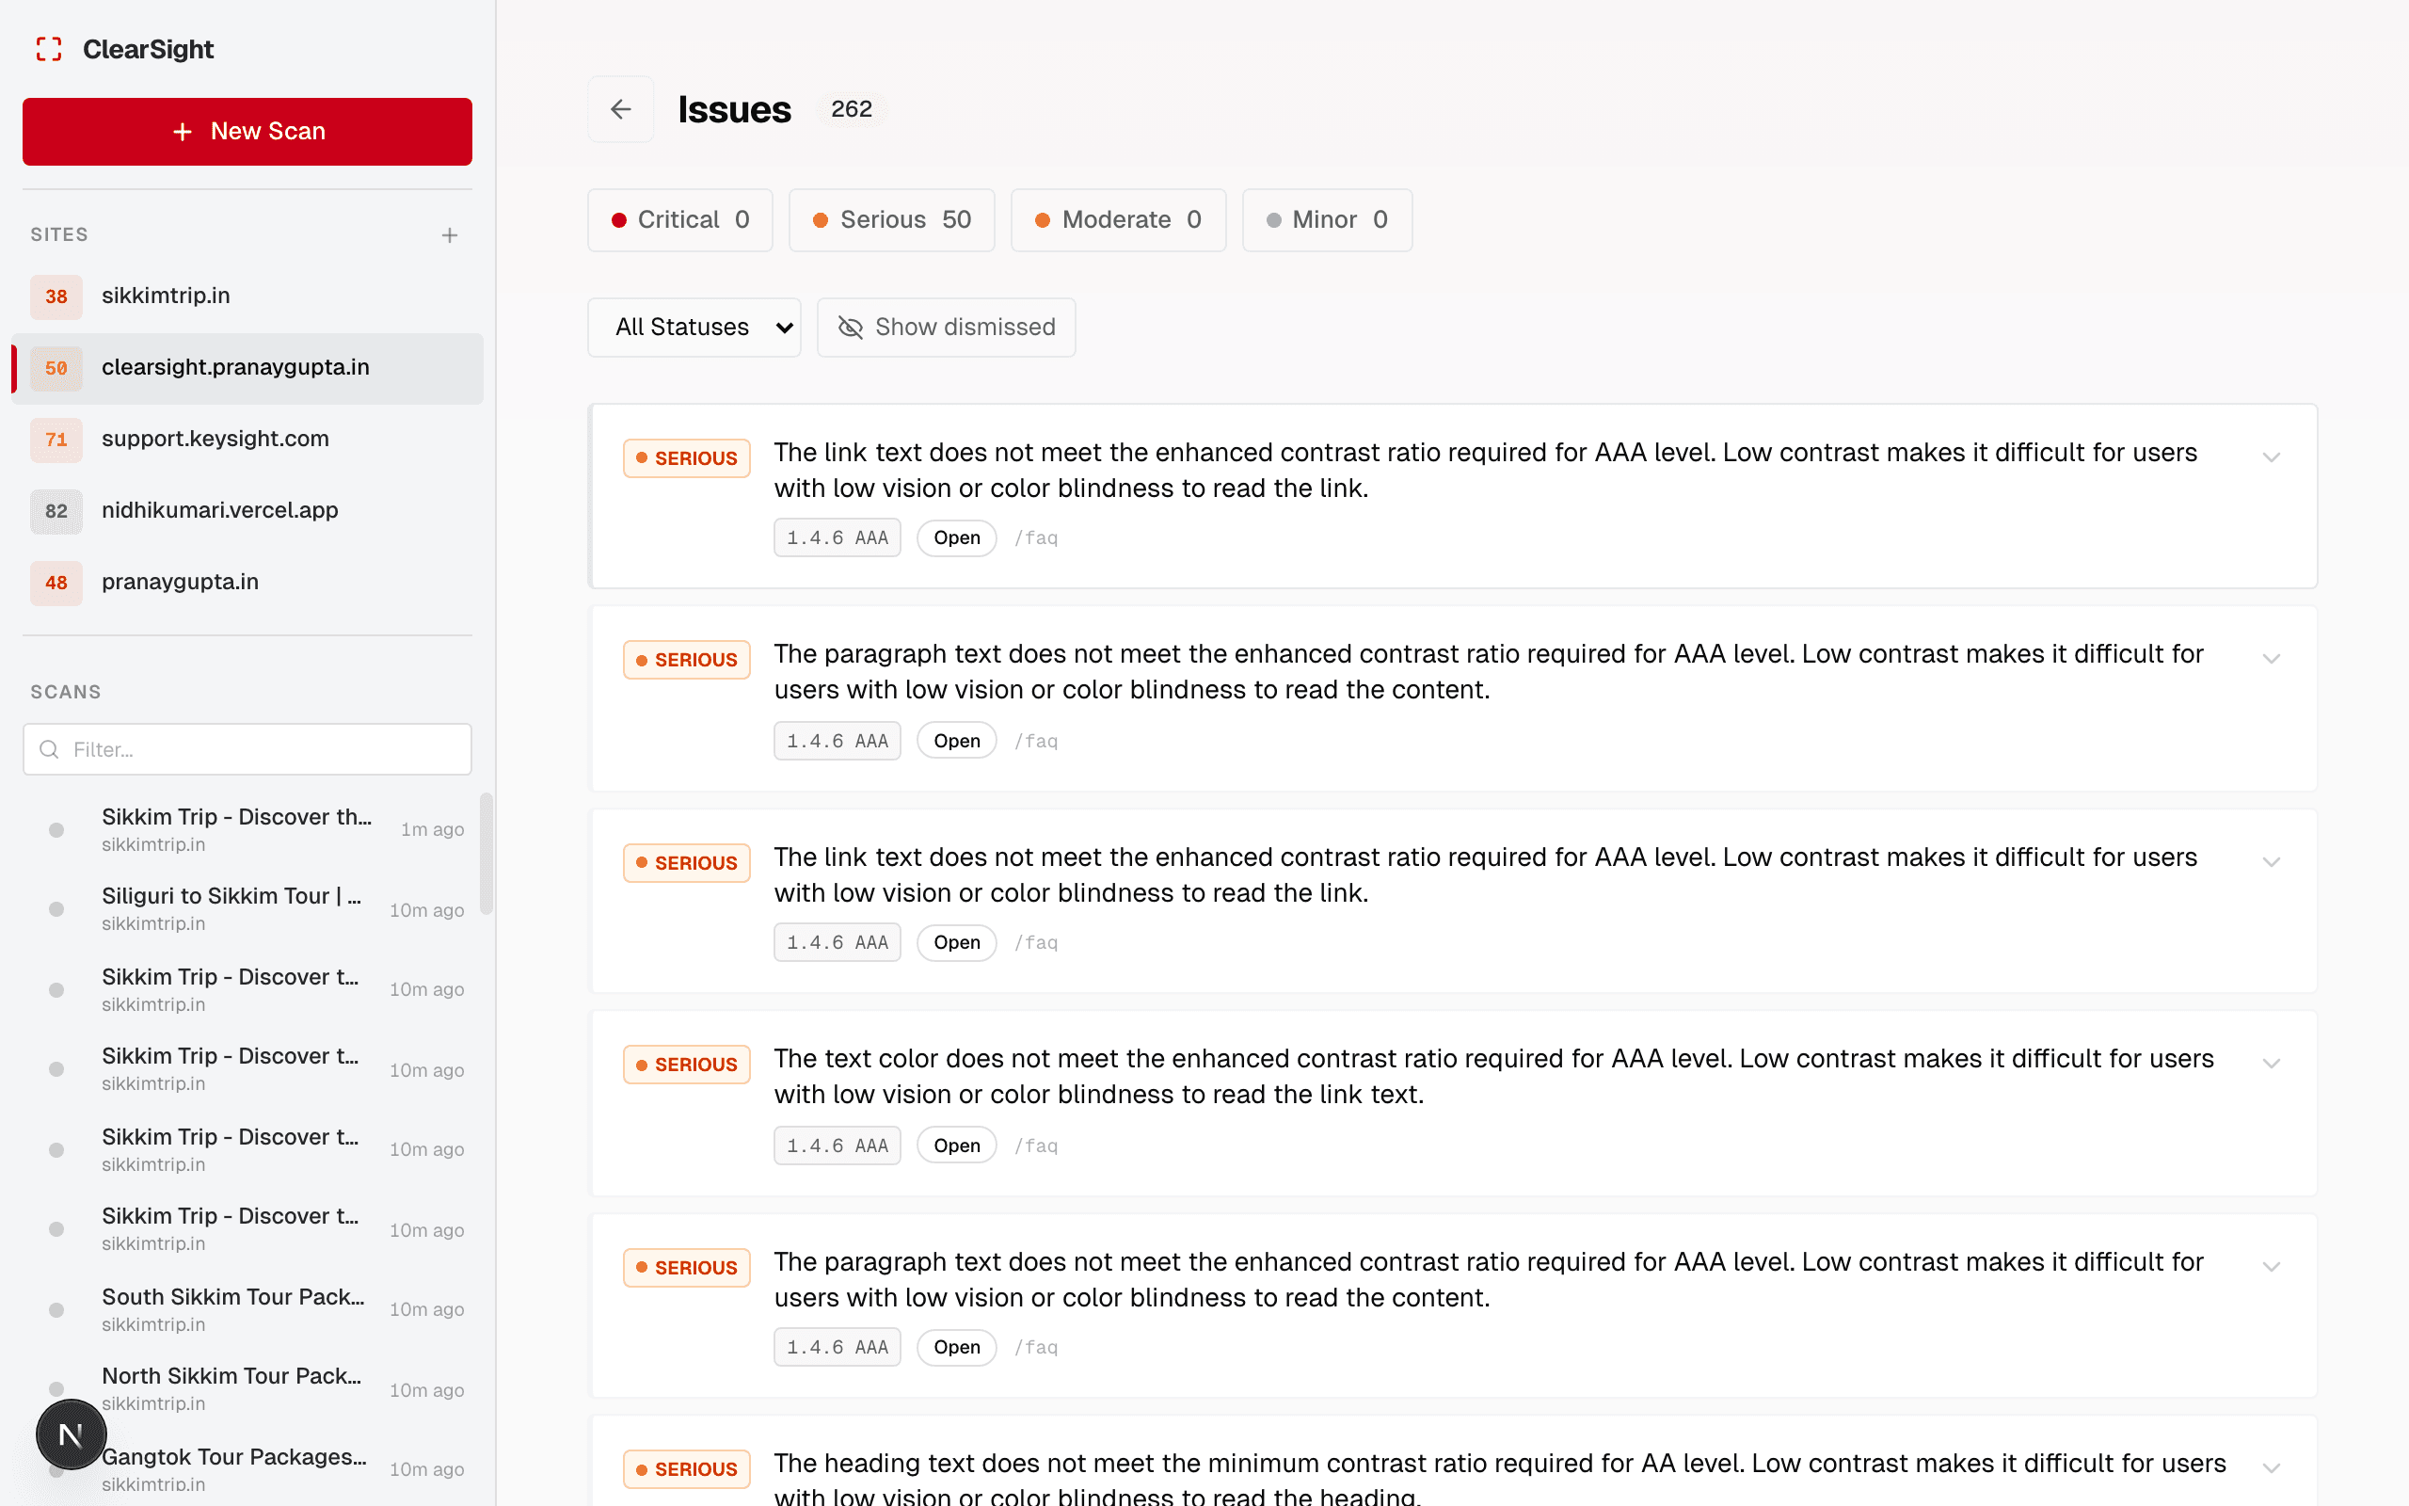Toggle Show dismissed issues
This screenshot has width=2409, height=1506.
[x=946, y=328]
